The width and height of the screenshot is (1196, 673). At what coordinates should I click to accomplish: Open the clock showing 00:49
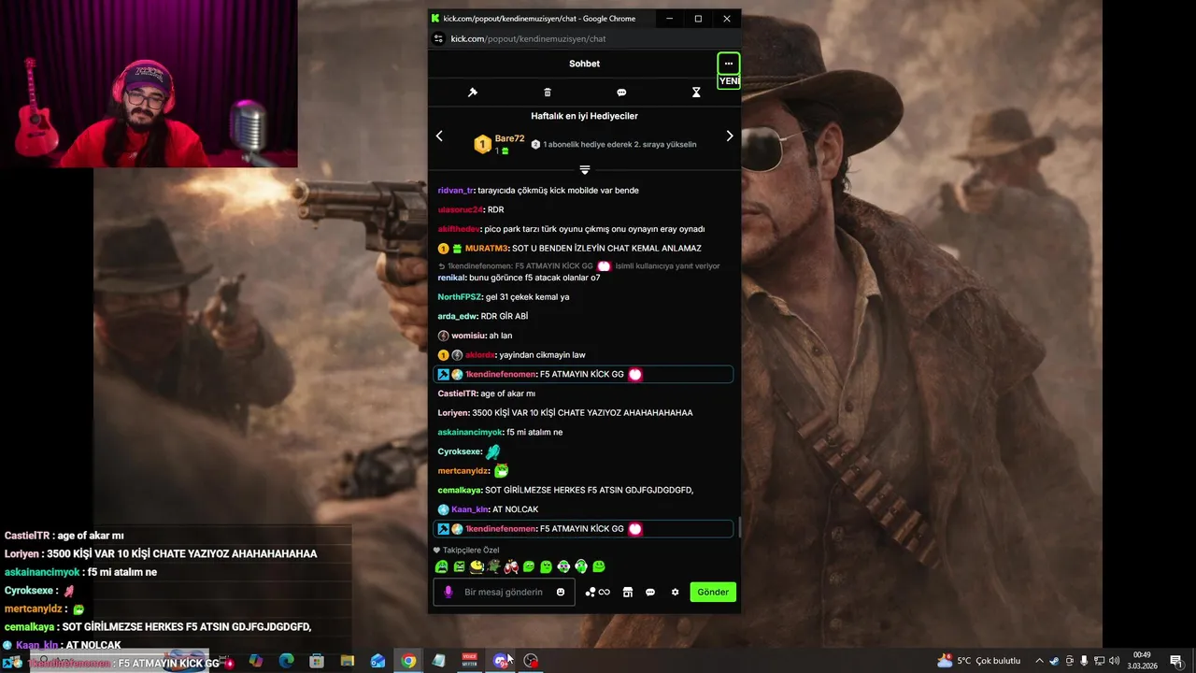click(1142, 661)
